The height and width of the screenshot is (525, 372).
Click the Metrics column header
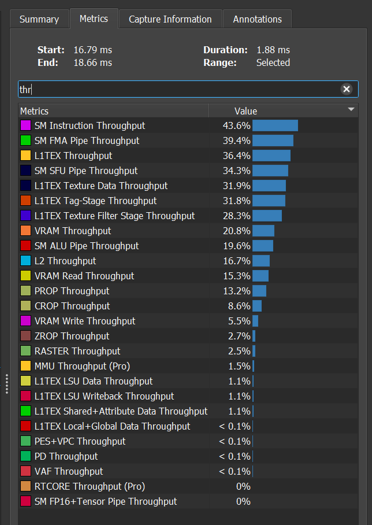[x=113, y=111]
